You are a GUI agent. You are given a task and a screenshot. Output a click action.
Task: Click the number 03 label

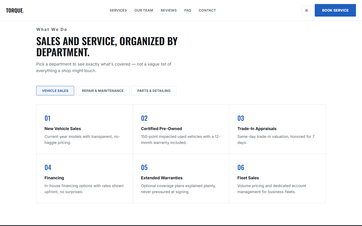tap(241, 118)
